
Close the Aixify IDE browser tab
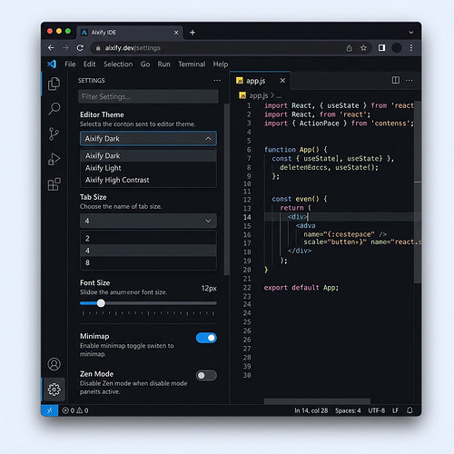(176, 33)
